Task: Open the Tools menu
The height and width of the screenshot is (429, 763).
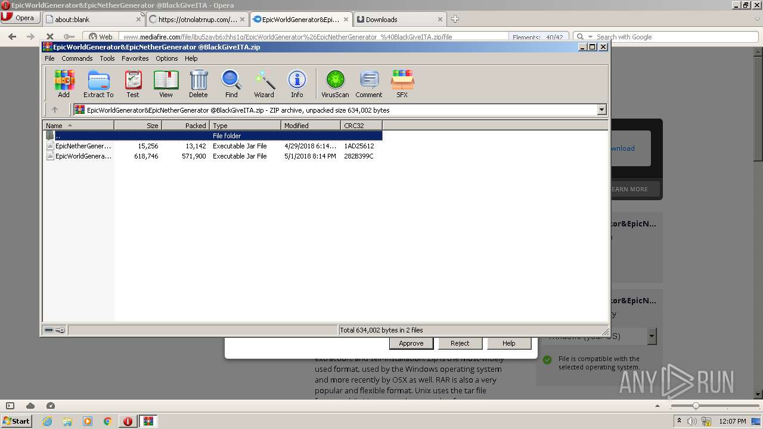Action: coord(107,58)
